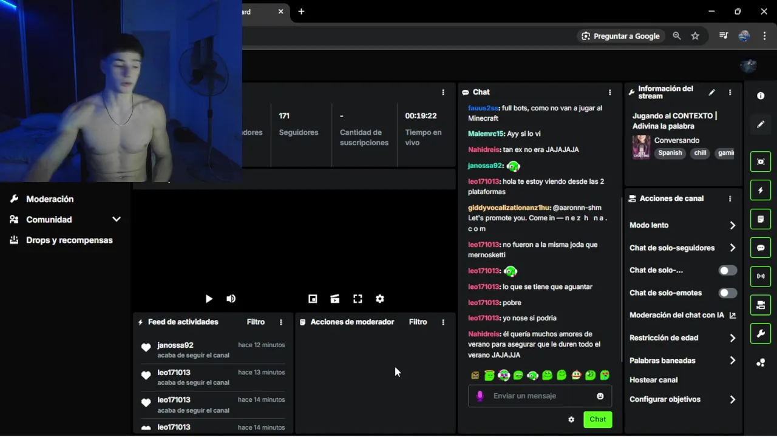The image size is (777, 437).
Task: Edit stream information via pencil icon
Action: (711, 92)
